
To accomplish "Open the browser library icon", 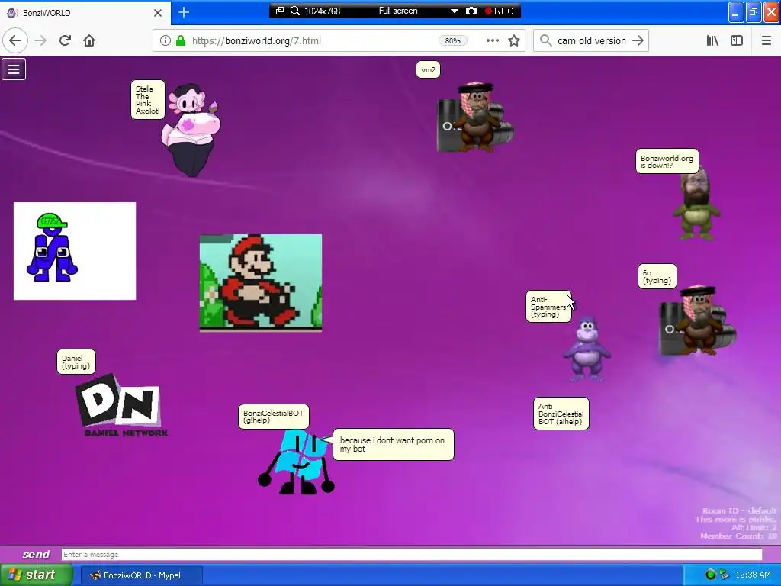I will (712, 41).
